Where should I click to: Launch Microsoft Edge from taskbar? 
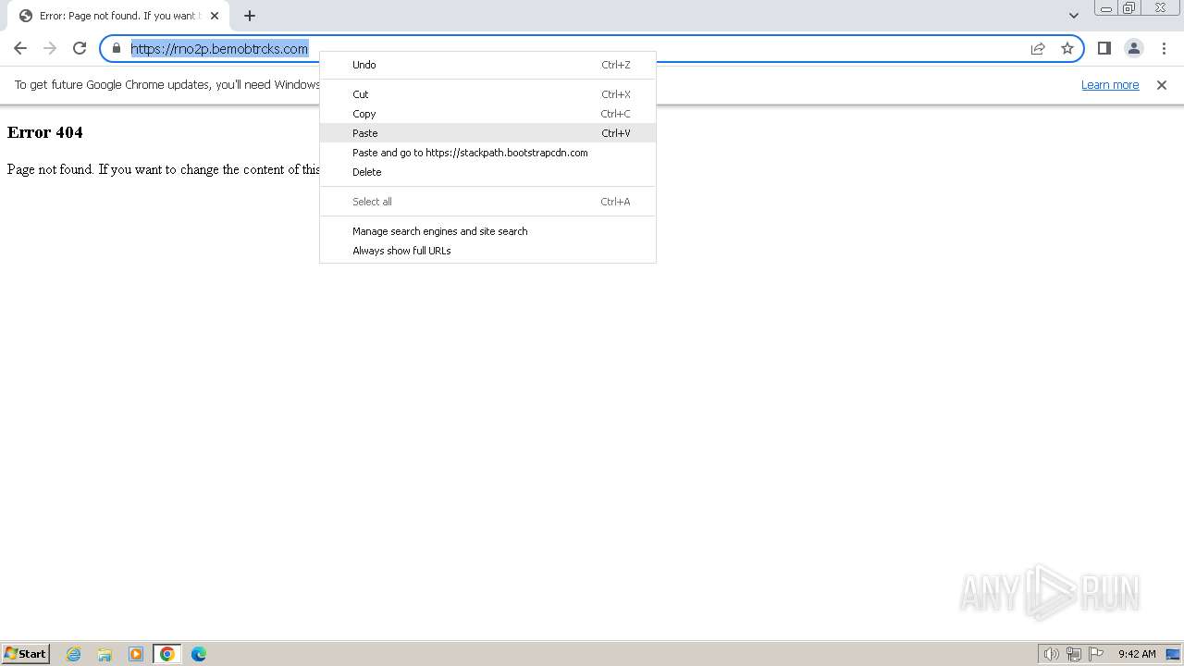pyautogui.click(x=199, y=654)
